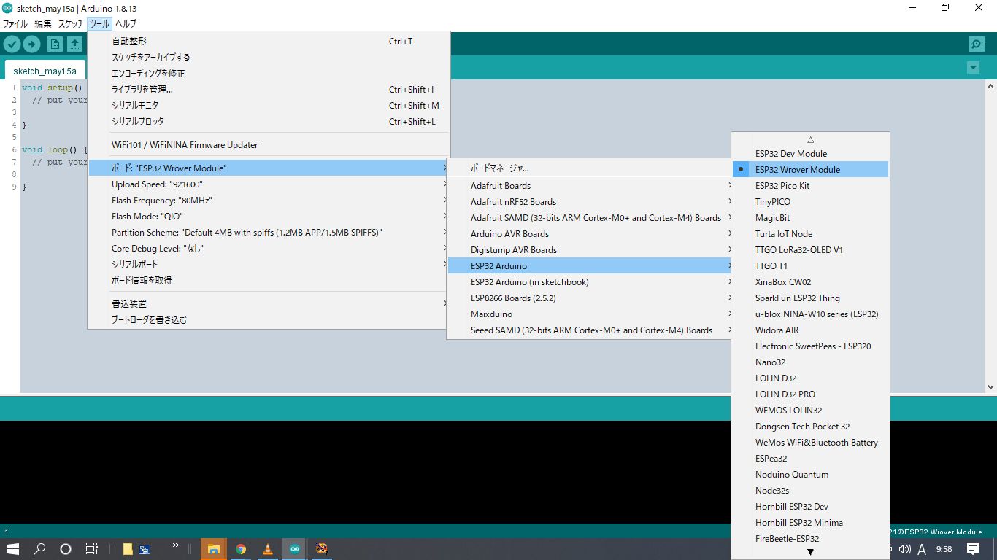Expand the ボード: ESP32 Wrover Module submenu
The width and height of the screenshot is (997, 560).
269,168
